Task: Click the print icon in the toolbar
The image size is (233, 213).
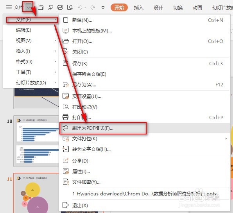Action: click(60, 7)
